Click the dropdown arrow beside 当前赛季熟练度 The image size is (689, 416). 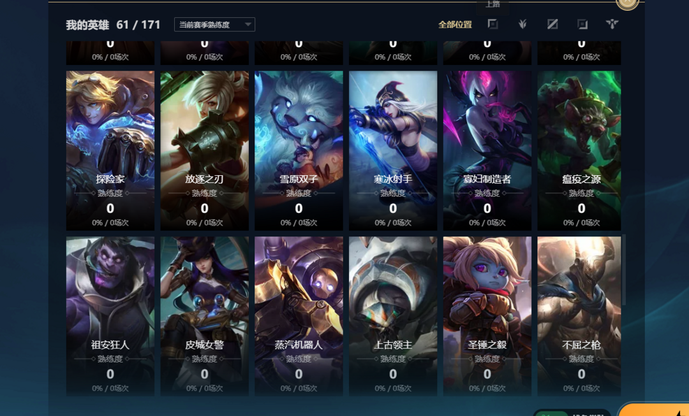click(248, 25)
